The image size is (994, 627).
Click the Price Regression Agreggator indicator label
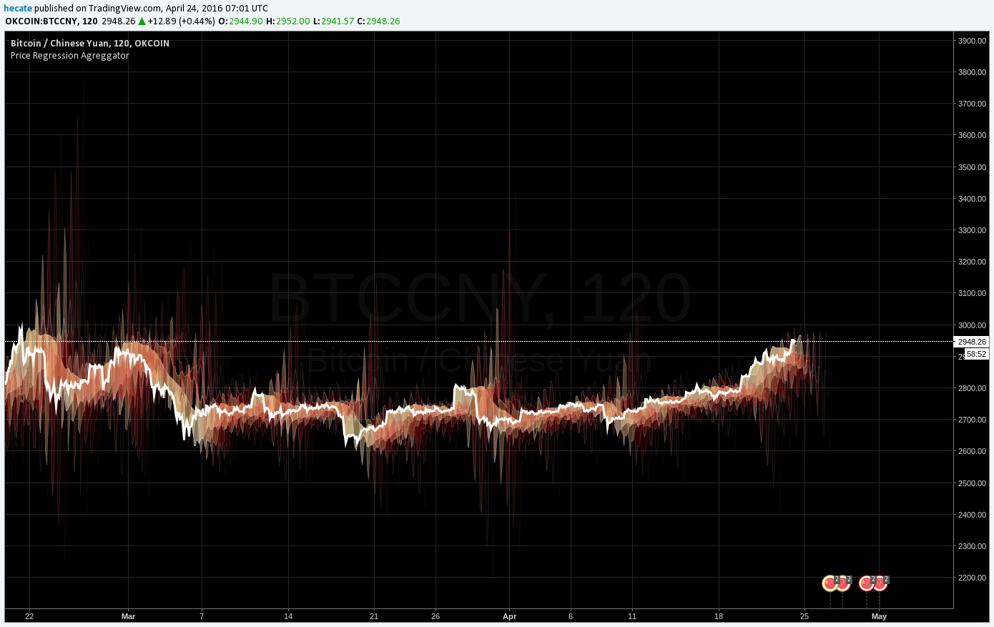tap(70, 55)
